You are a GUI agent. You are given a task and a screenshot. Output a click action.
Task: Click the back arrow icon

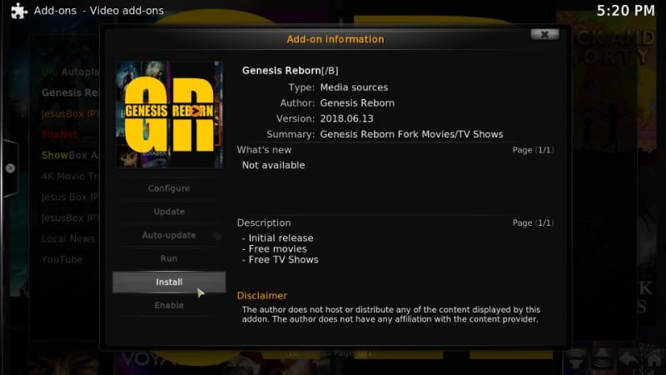pos(629,359)
